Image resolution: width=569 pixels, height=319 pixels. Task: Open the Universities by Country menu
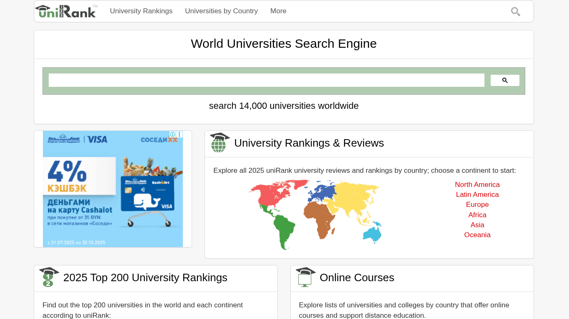(221, 11)
